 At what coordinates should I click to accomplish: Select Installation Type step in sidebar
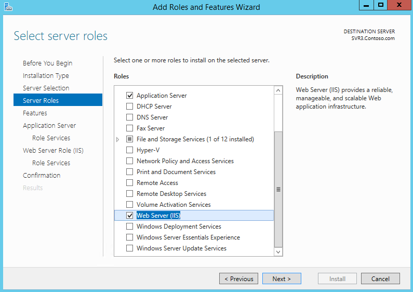46,76
